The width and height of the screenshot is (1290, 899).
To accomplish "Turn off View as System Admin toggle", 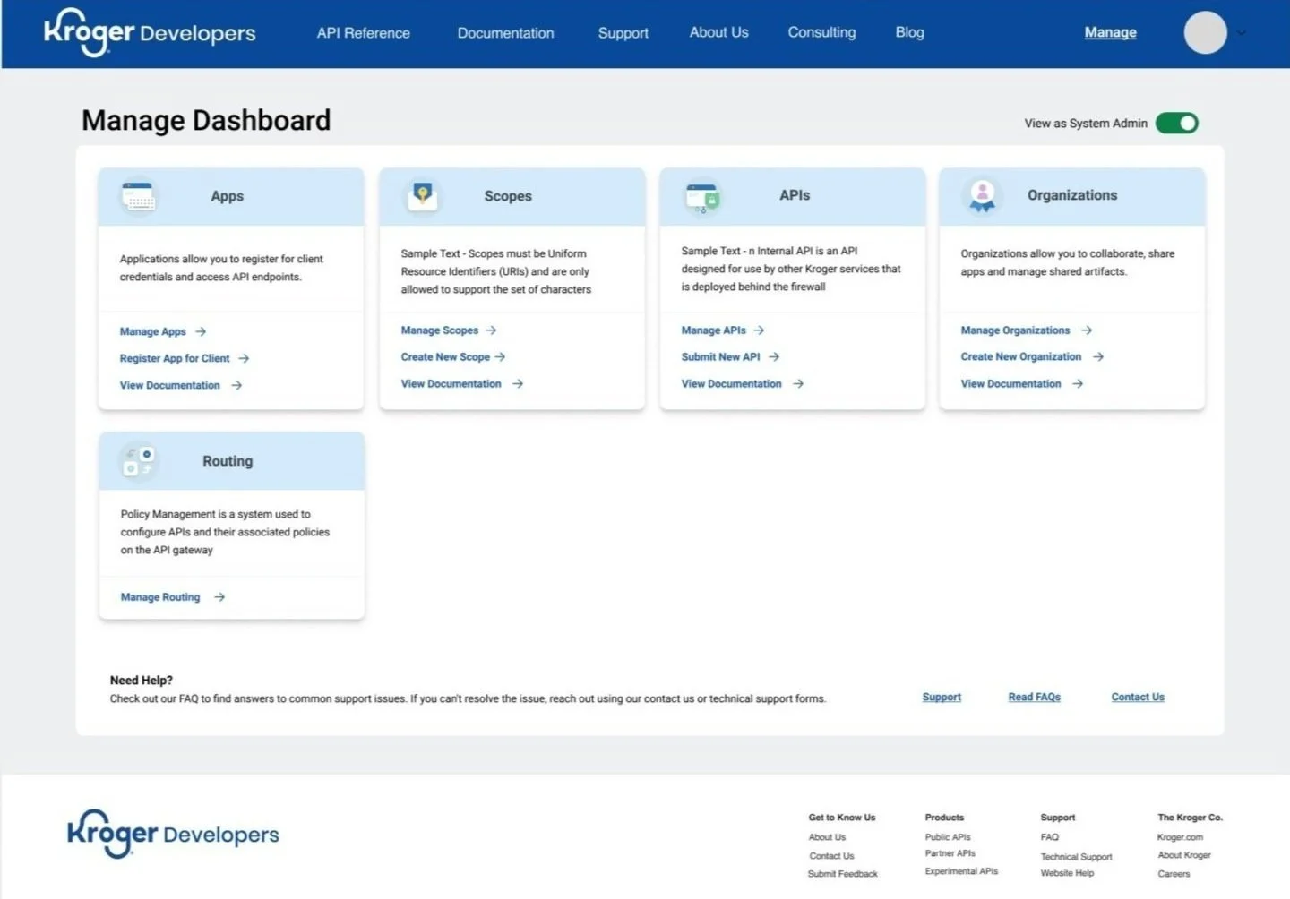I will pyautogui.click(x=1177, y=123).
